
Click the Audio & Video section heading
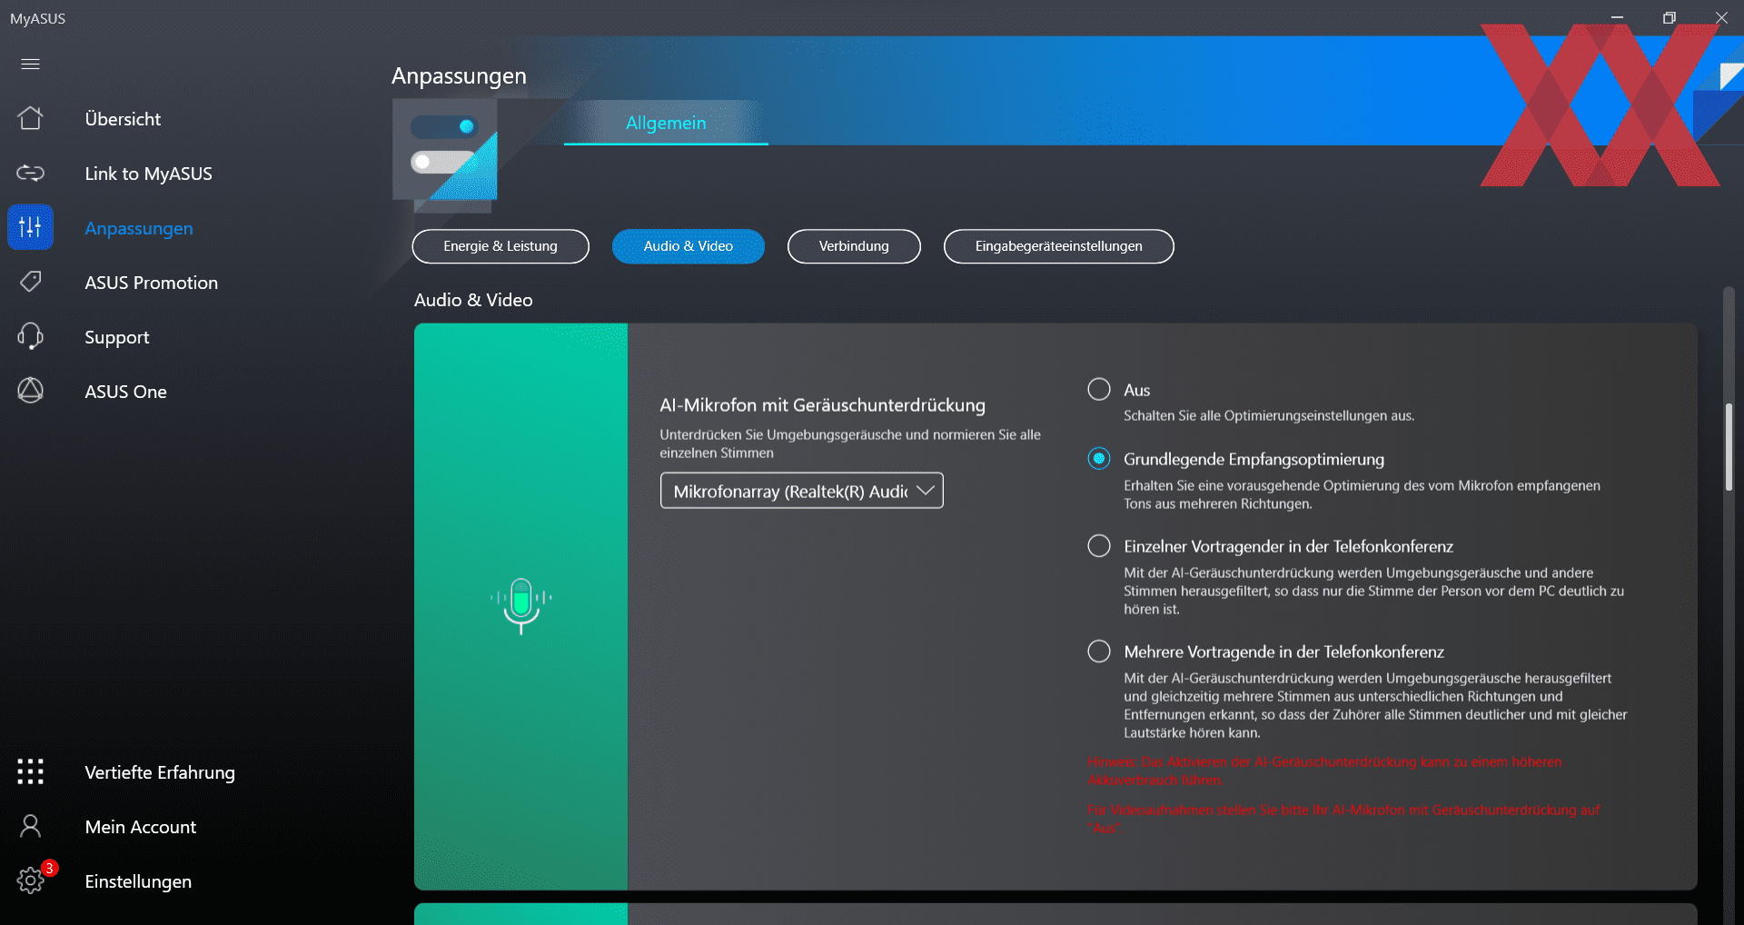click(x=473, y=300)
